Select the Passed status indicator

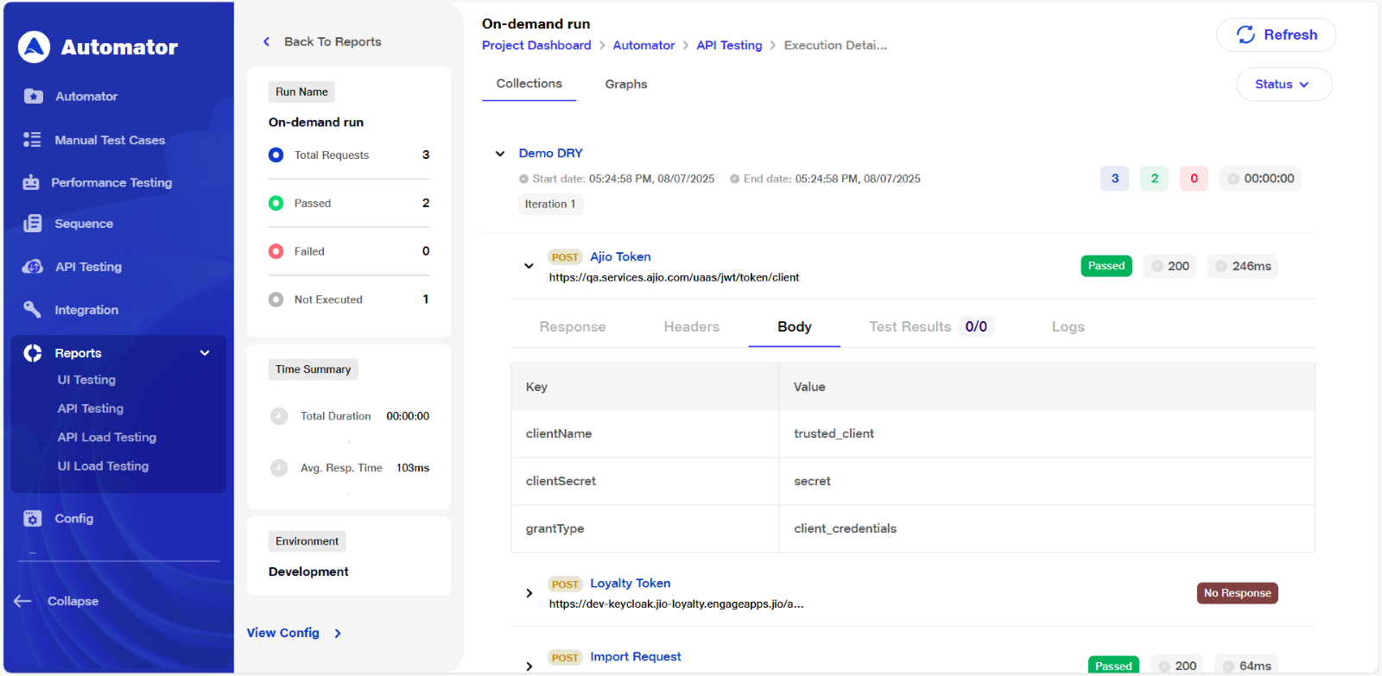pyautogui.click(x=276, y=203)
